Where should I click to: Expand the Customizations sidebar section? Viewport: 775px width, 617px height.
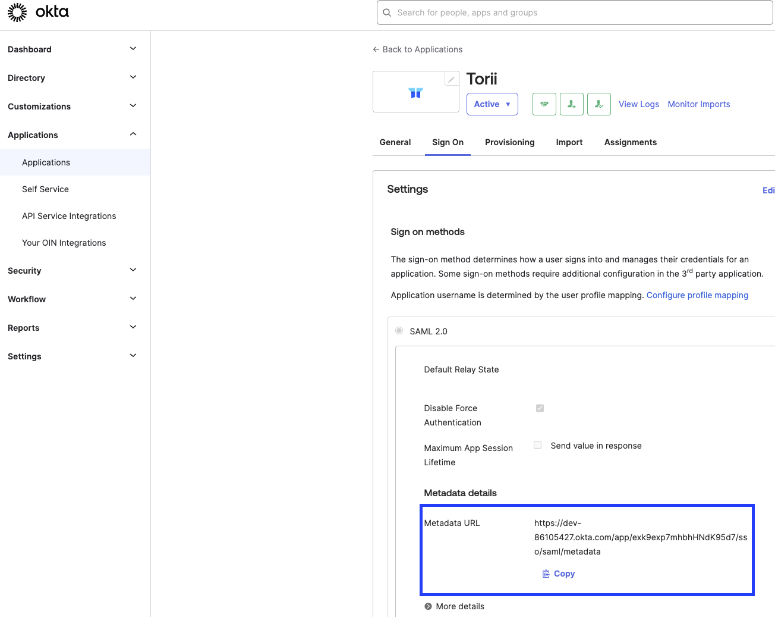[x=133, y=106]
